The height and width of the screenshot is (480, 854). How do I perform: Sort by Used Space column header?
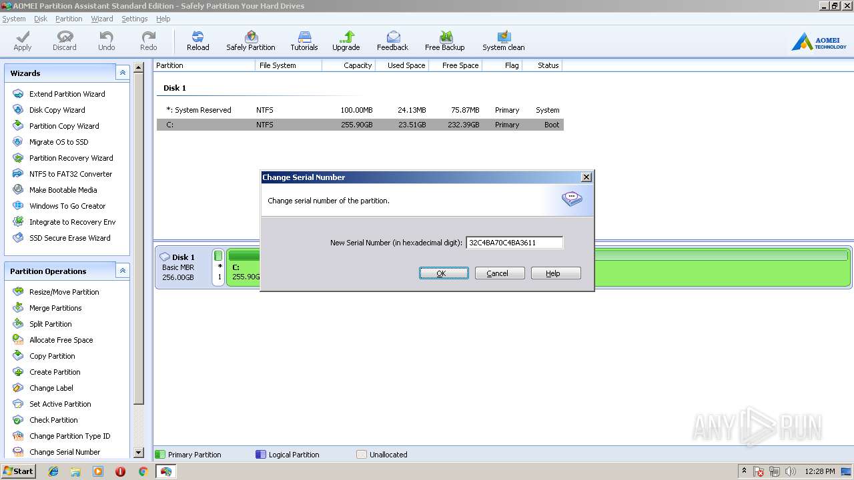pos(402,65)
